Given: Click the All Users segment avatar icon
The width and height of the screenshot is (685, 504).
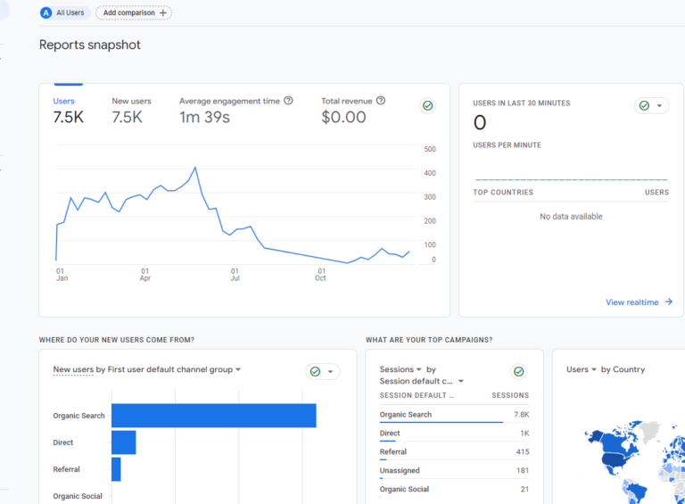Looking at the screenshot, I should coord(45,12).
